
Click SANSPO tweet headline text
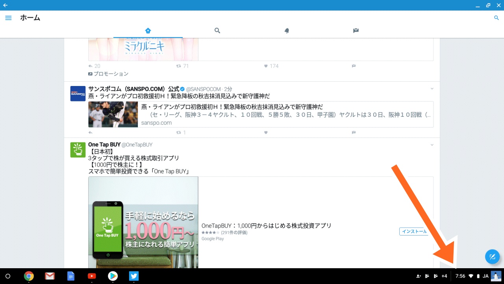click(x=179, y=96)
